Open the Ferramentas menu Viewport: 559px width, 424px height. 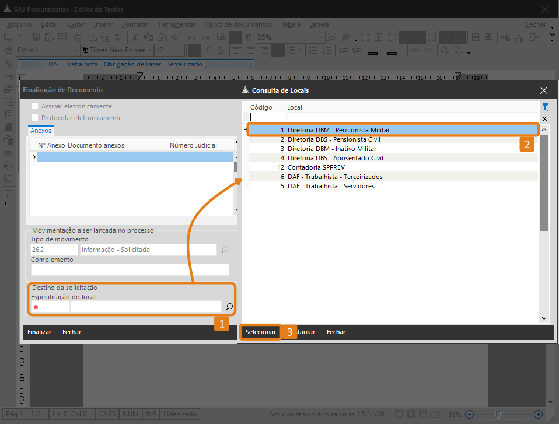(177, 24)
